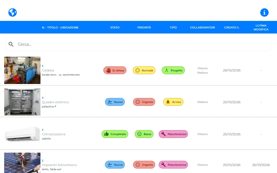Click the globe language icon
The width and height of the screenshot is (277, 173).
[13, 13]
